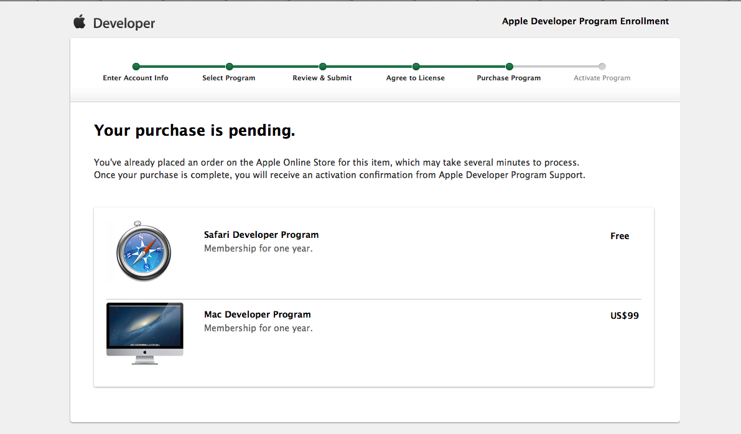
Task: Click the Enter Account Info step label
Action: tap(136, 78)
